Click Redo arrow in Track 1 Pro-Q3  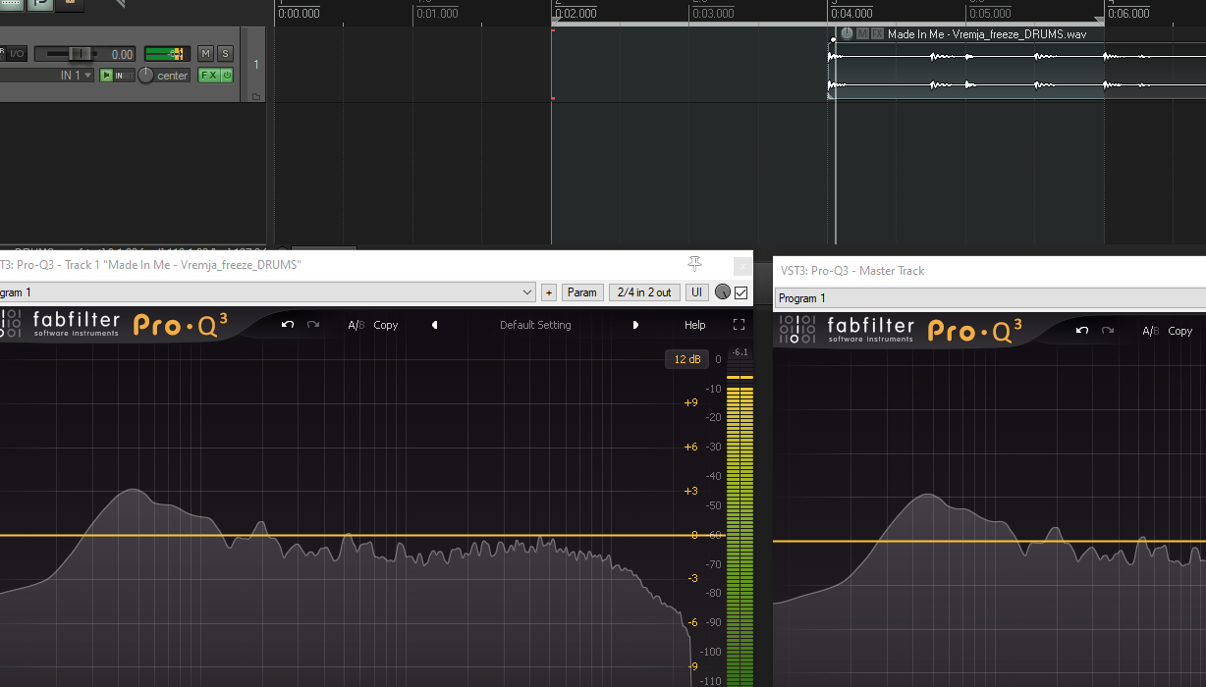(313, 325)
